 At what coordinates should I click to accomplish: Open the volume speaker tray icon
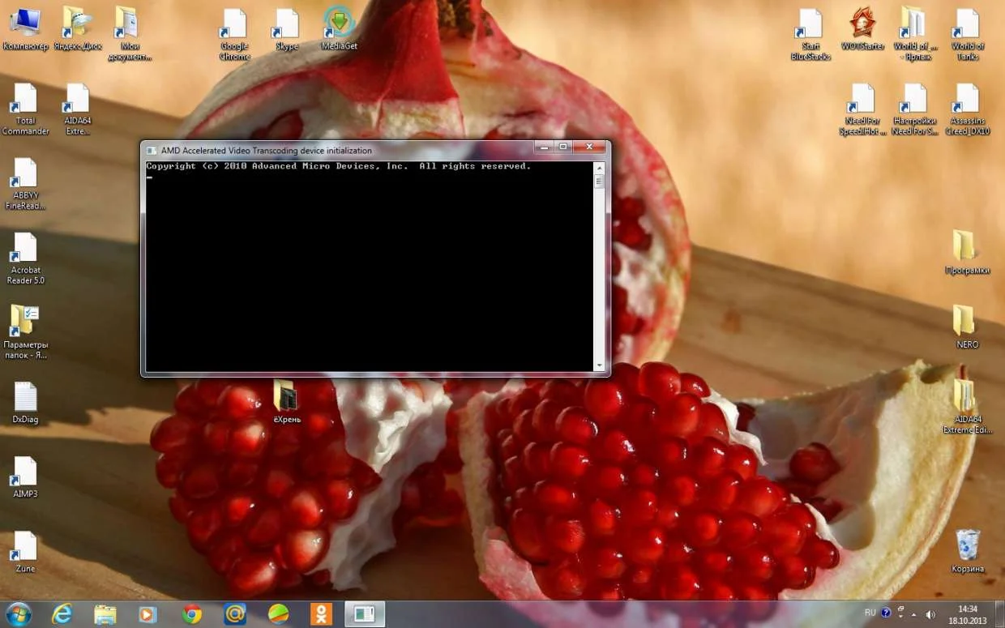[930, 614]
